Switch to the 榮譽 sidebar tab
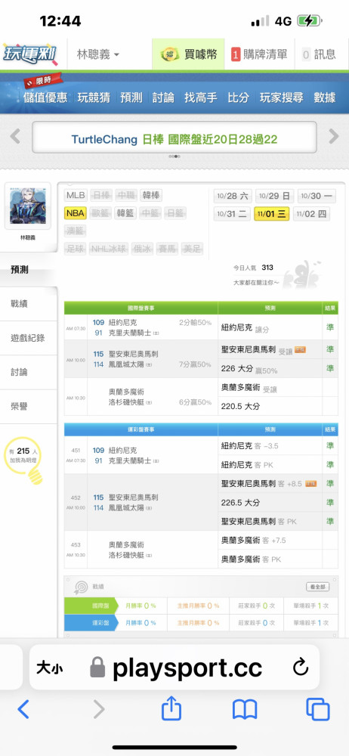This screenshot has width=349, height=756. (x=29, y=407)
